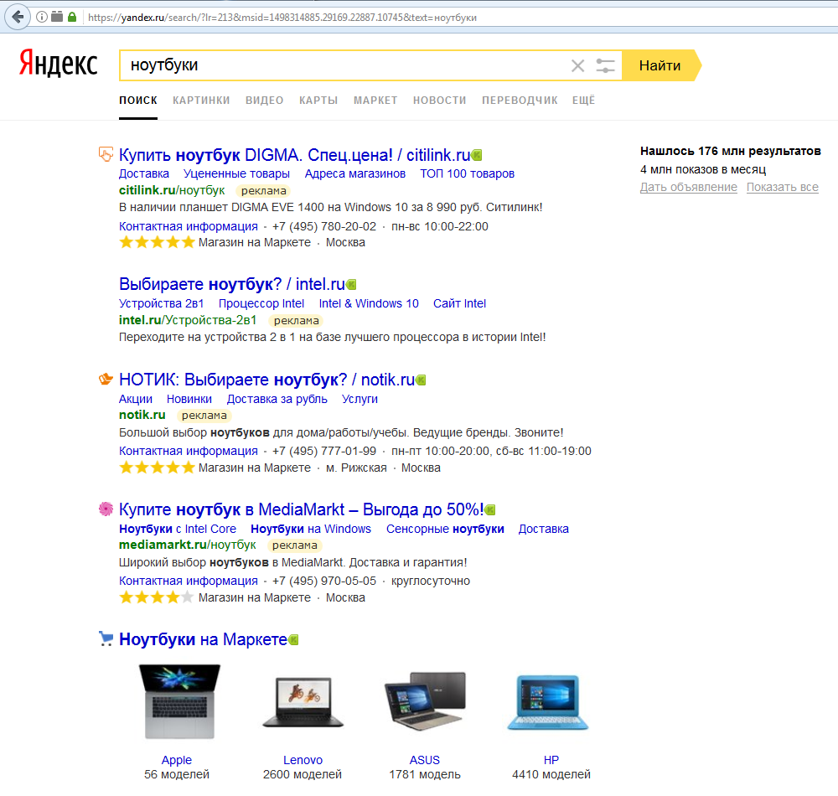Open citilink Контактная информация link

pyautogui.click(x=188, y=226)
